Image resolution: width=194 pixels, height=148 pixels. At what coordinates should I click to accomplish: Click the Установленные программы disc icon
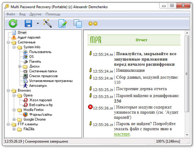[25, 81]
